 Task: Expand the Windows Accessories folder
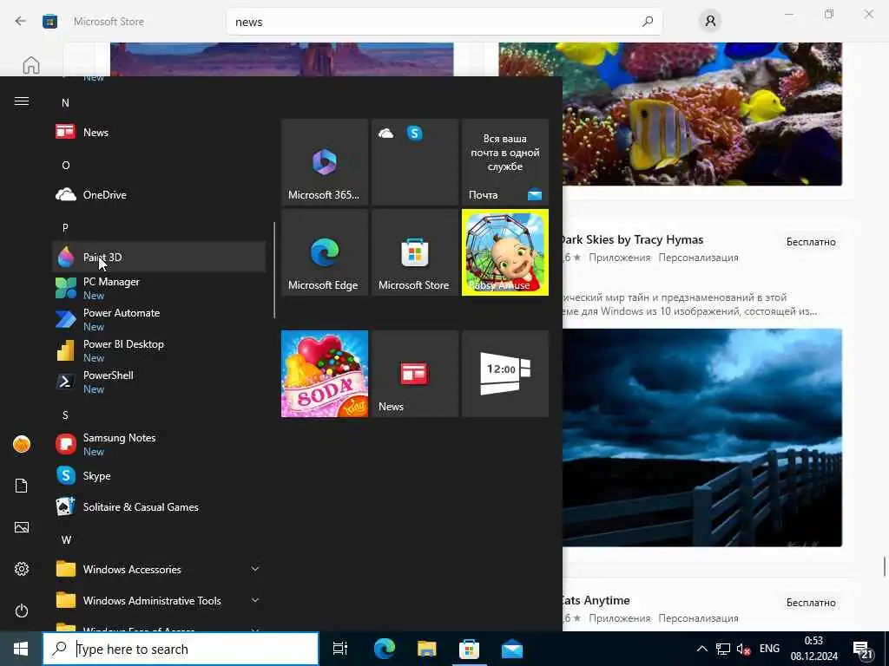(x=159, y=569)
